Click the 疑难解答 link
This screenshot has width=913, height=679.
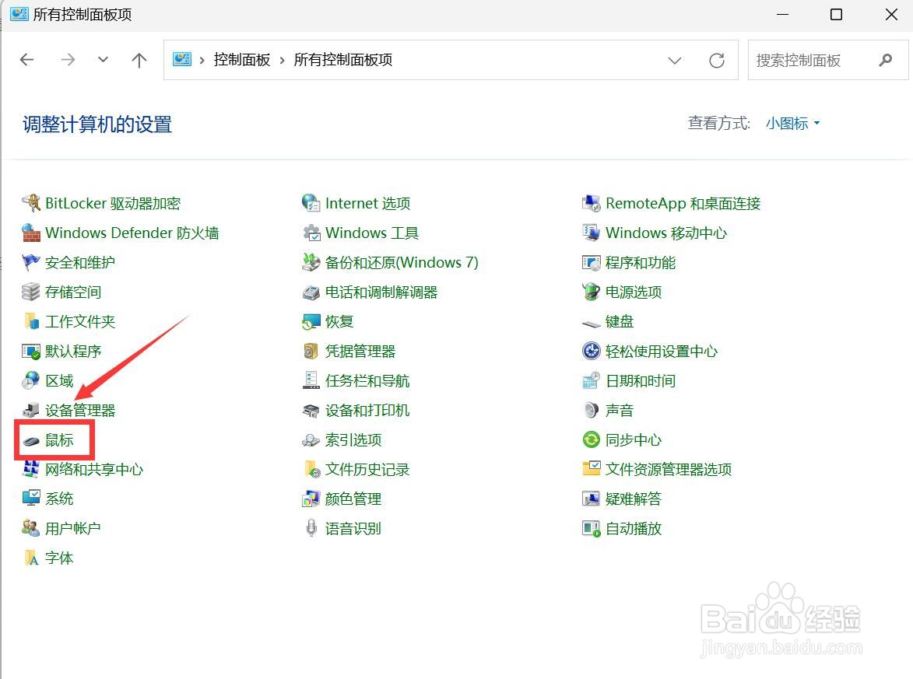tap(634, 499)
